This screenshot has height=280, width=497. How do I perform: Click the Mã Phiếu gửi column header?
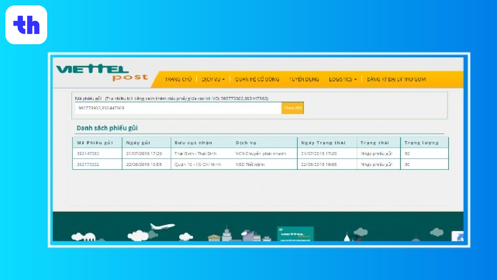pyautogui.click(x=95, y=143)
